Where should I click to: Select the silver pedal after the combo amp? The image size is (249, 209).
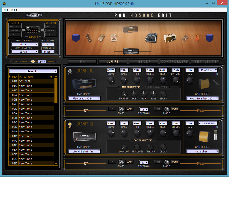tap(185, 38)
